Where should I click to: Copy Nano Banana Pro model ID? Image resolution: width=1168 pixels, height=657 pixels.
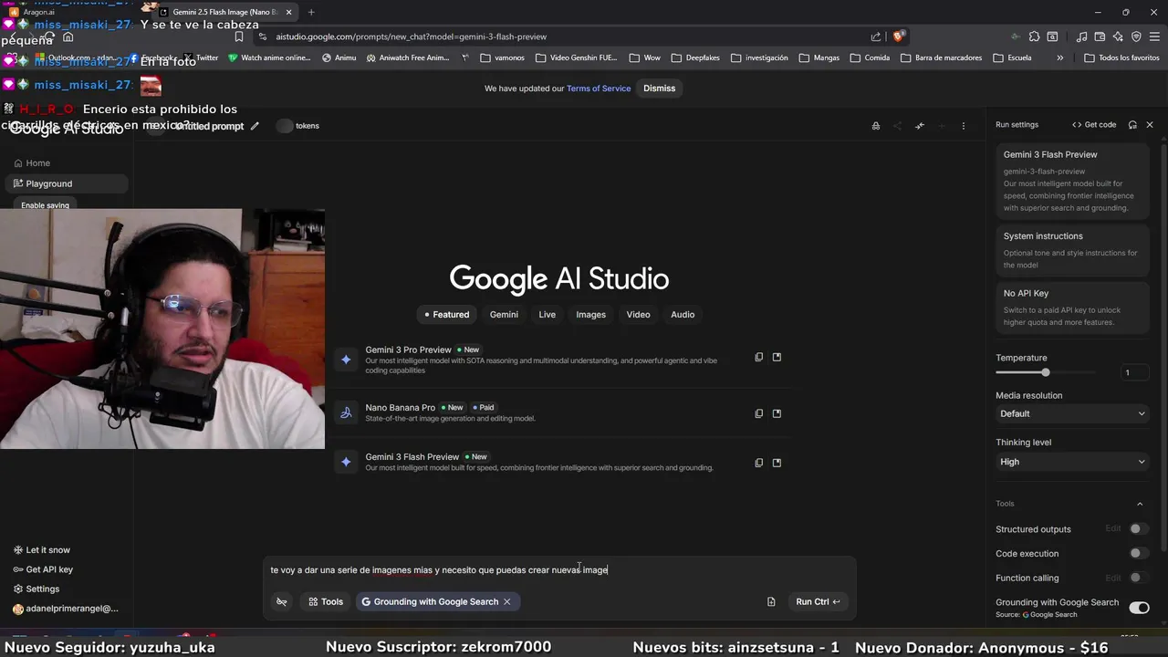point(759,413)
